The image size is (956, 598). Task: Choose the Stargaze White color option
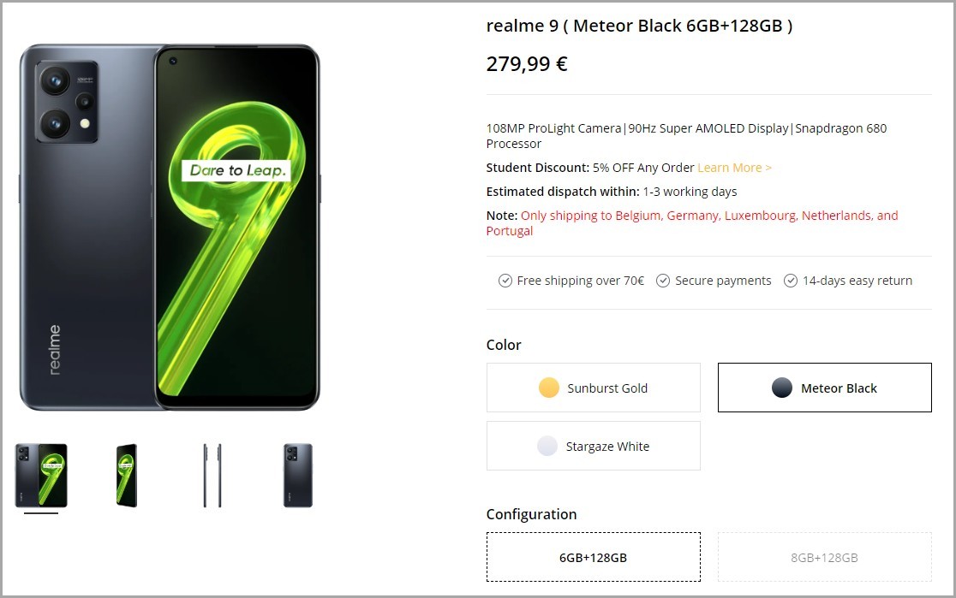tap(594, 446)
